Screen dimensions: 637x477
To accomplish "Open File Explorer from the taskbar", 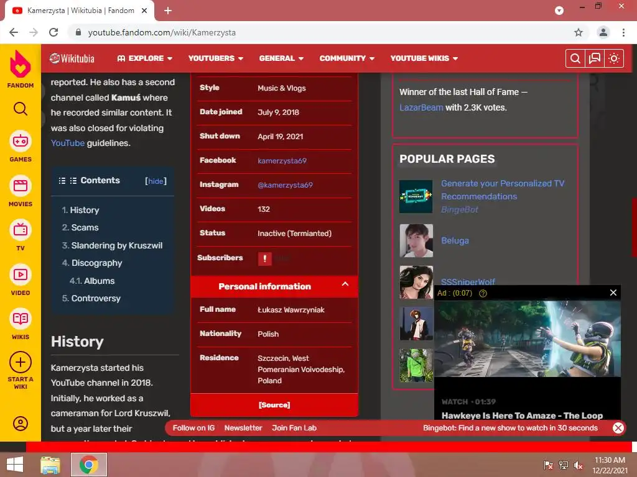I will tap(50, 465).
